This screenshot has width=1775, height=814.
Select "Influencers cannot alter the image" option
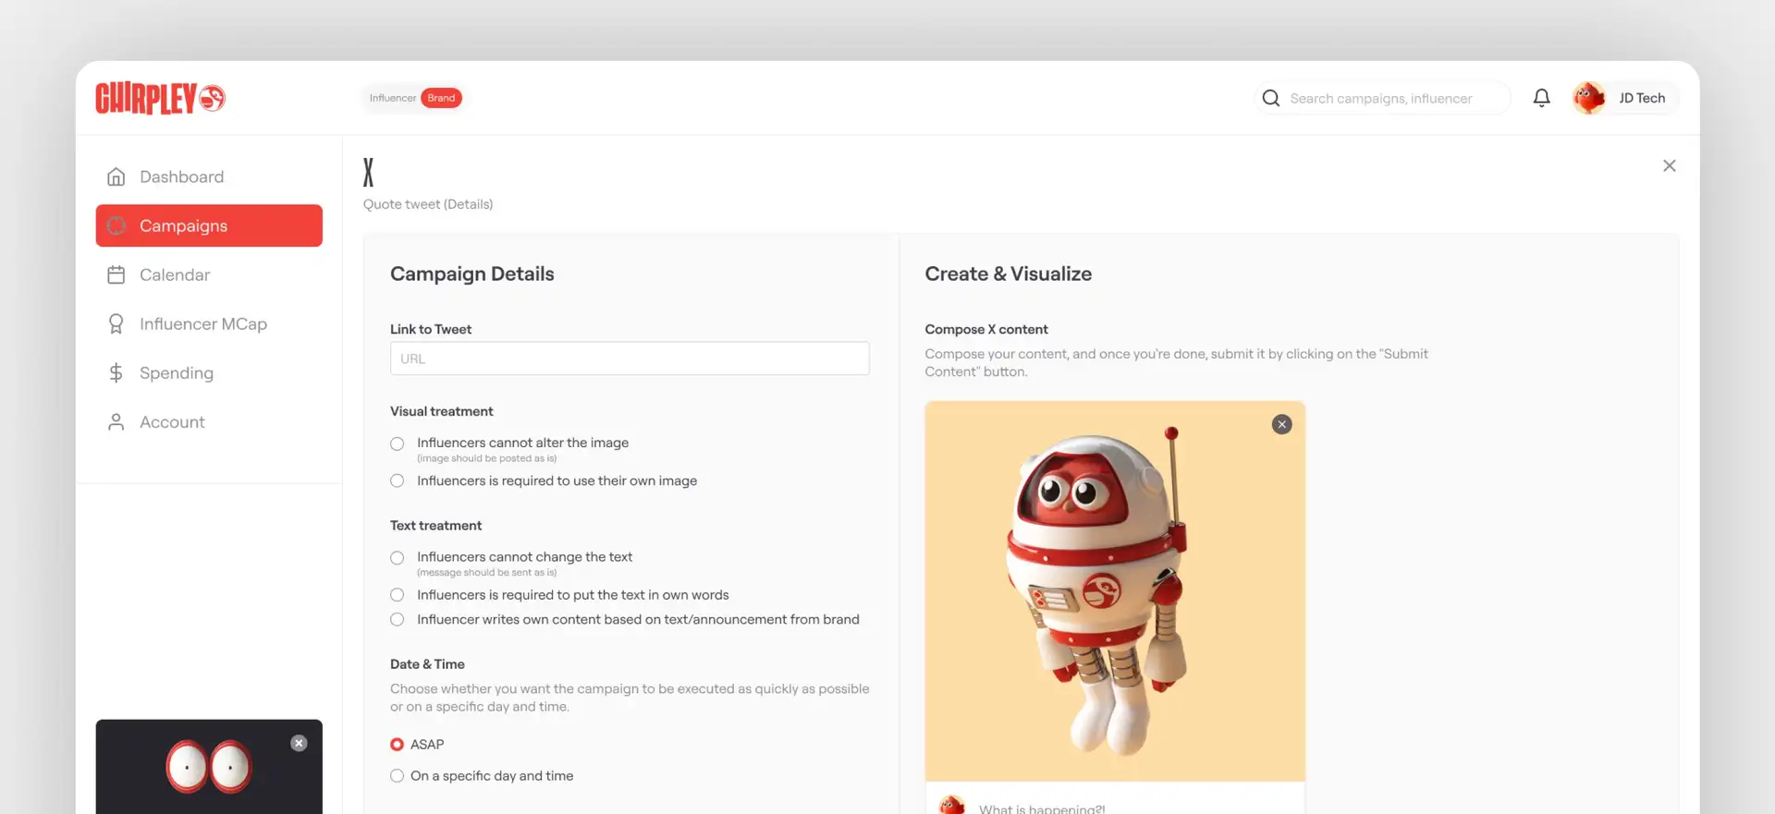[x=398, y=443]
